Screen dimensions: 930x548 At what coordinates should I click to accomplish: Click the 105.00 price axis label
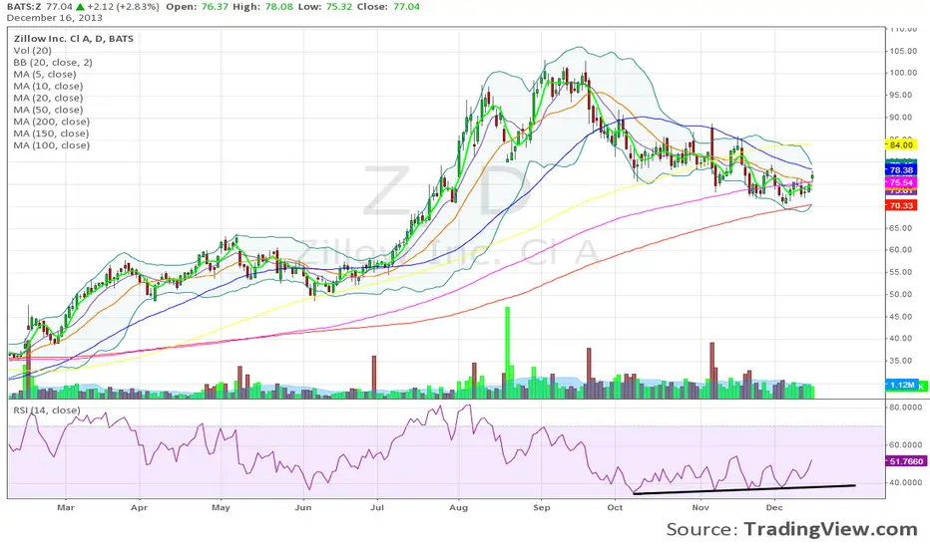click(903, 51)
